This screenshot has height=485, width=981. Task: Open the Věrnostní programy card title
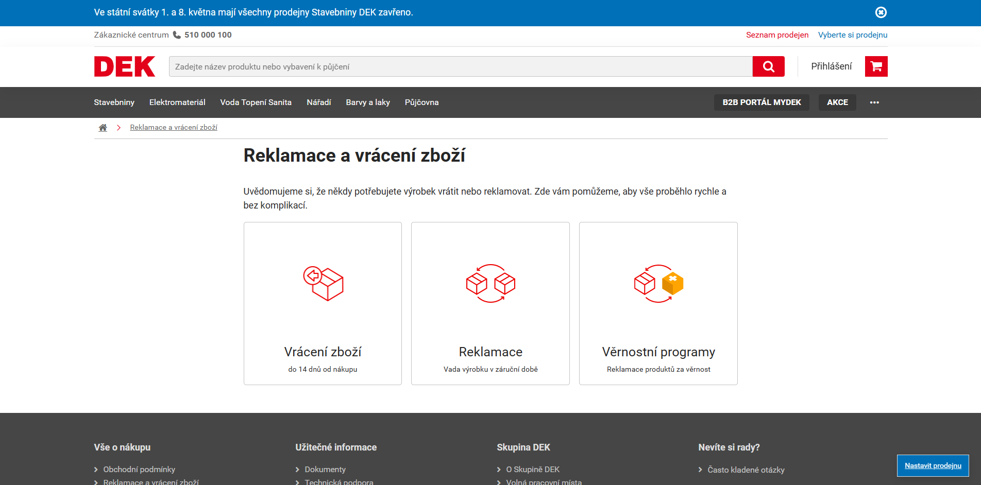tap(658, 352)
